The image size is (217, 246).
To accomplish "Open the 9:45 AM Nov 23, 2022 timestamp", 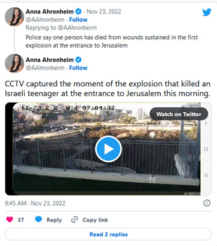I will click(35, 203).
